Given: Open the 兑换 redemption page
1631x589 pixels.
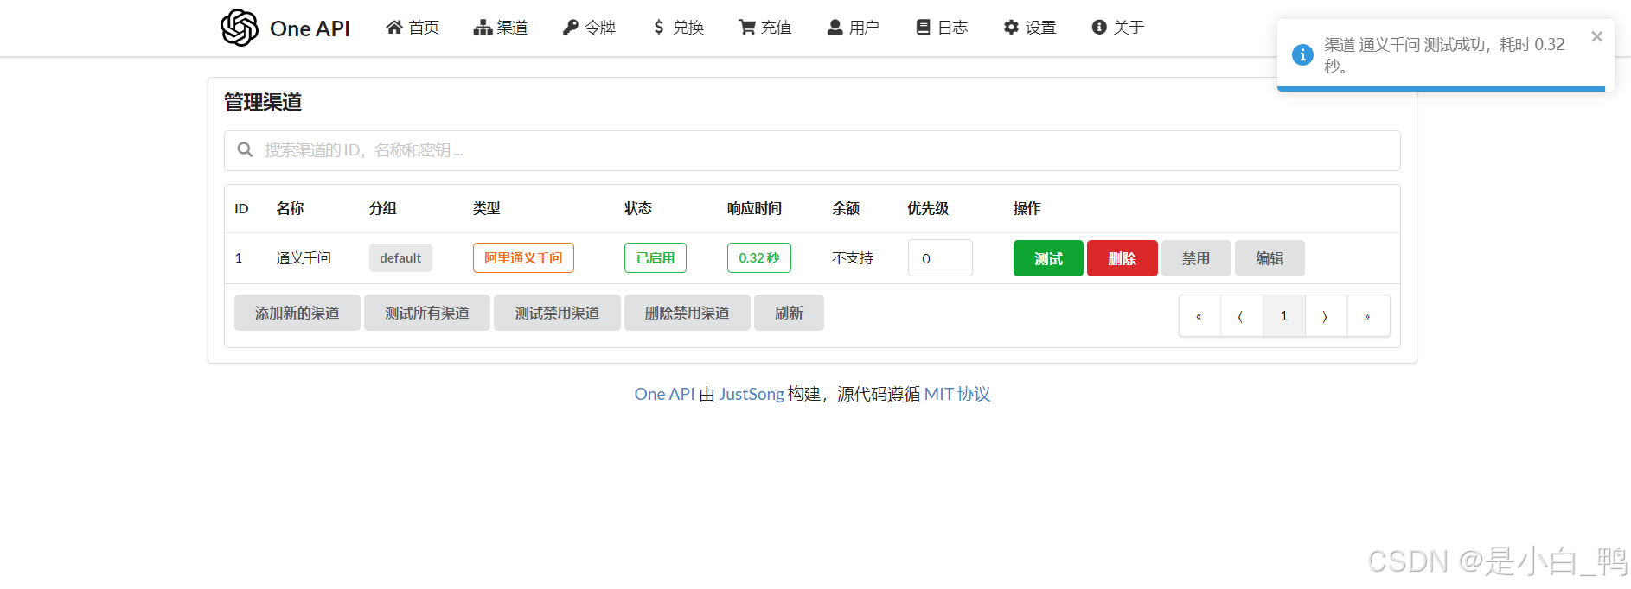Looking at the screenshot, I should [x=678, y=28].
